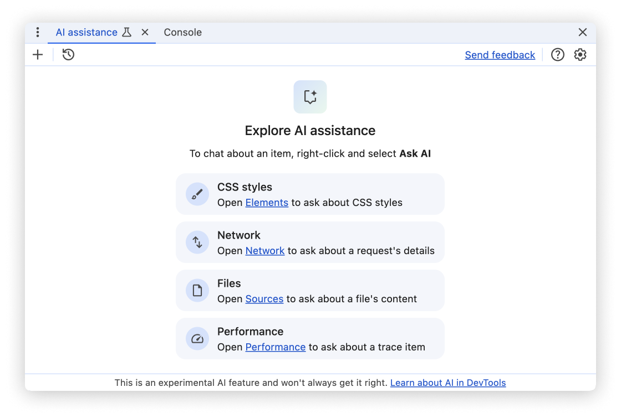Select the CSS styles pen icon
Viewport: 621px width, 418px height.
[x=197, y=194]
